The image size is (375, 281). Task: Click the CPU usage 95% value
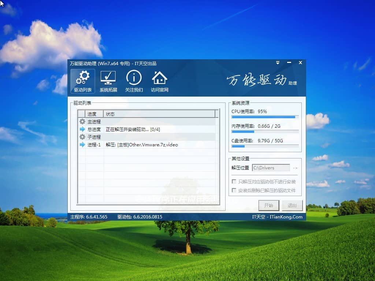pos(262,111)
